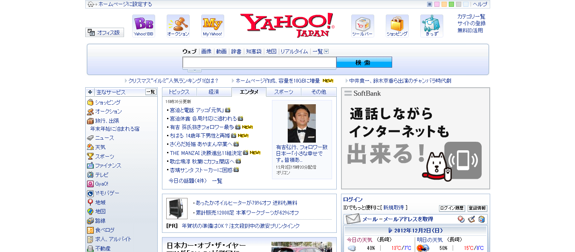Select the リアルタイム search type
Screen dimensions: 575x252
(x=294, y=51)
